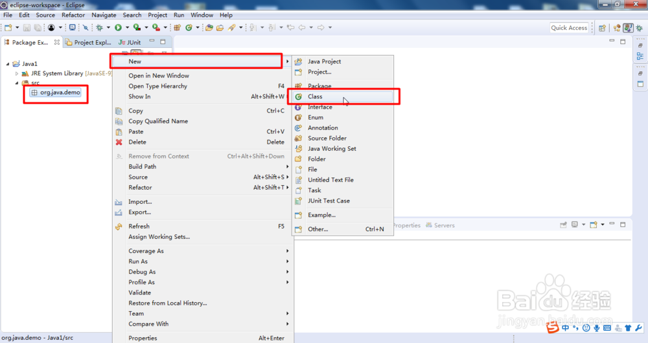648x343 pixels.
Task: Open the Outline icon in right trim
Action: (640, 56)
